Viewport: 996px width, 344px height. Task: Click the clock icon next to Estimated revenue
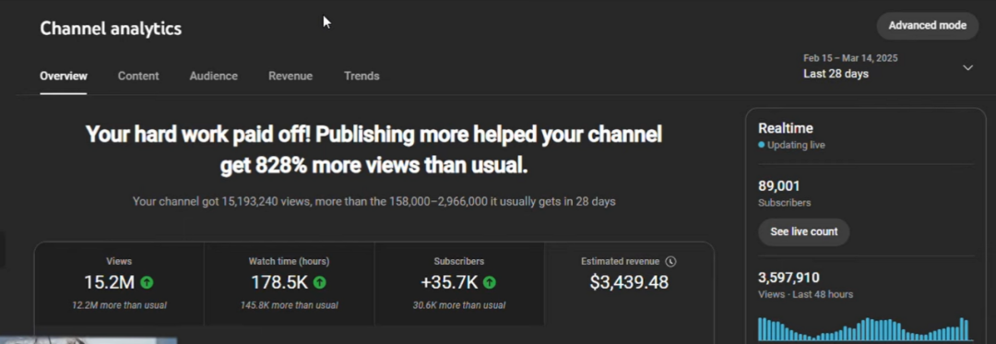(x=670, y=262)
